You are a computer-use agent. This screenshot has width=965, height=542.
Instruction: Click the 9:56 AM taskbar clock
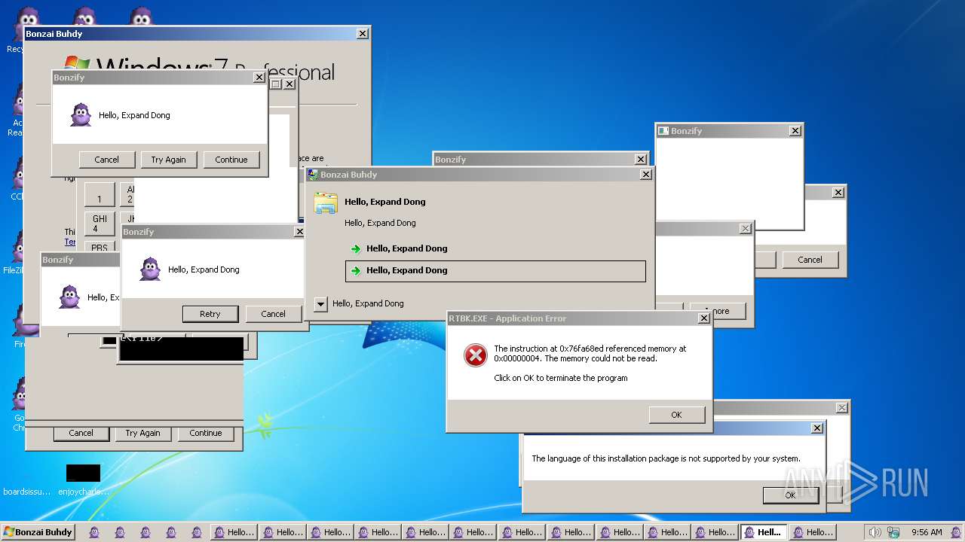(x=927, y=532)
